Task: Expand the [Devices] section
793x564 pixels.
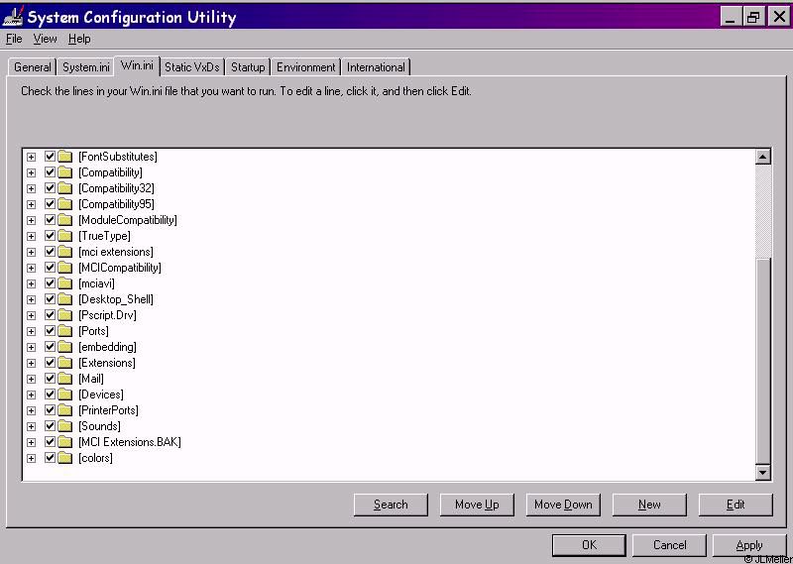Action: pyautogui.click(x=32, y=395)
